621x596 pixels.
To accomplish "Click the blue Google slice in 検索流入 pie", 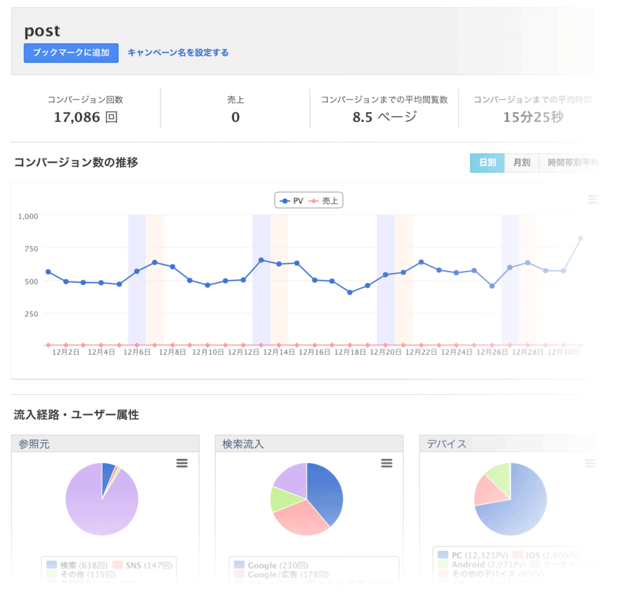I will tap(327, 491).
